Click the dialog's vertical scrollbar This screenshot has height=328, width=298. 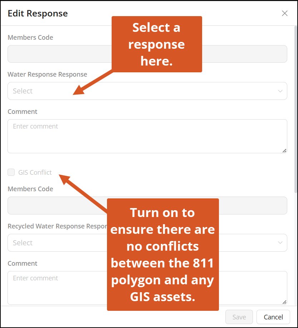click(x=295, y=107)
